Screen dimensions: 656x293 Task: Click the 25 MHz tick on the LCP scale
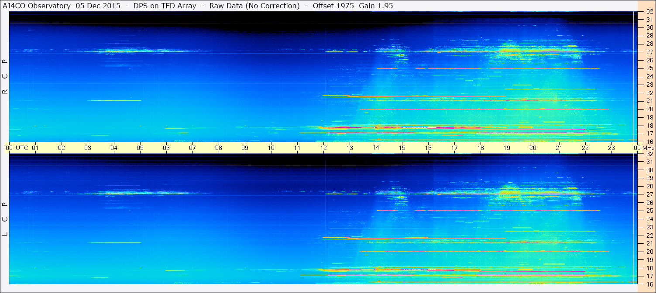coord(649,211)
